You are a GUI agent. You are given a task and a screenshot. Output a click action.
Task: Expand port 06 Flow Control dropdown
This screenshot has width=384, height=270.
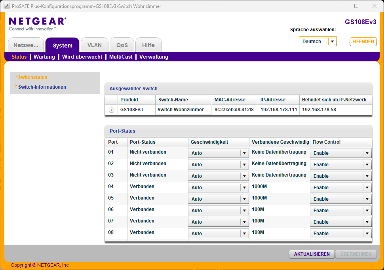341,211
